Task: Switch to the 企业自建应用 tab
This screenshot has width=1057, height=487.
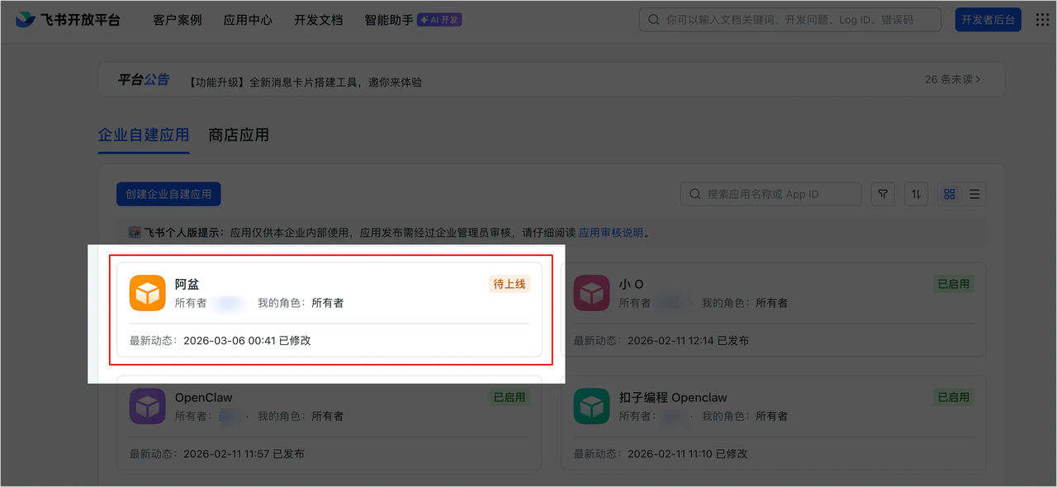Action: 144,135
